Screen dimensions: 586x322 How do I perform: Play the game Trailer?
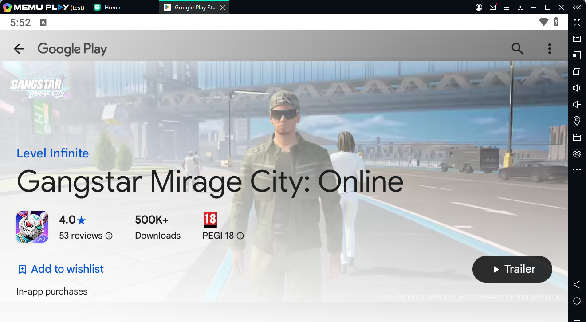point(512,269)
